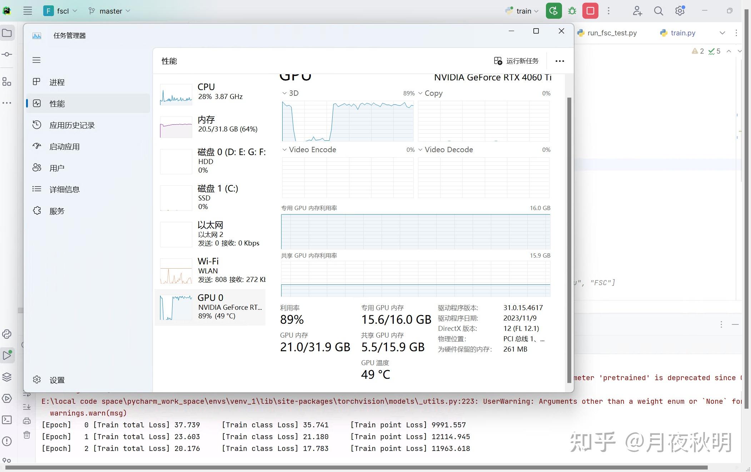Click the green debug bug icon
This screenshot has height=472, width=751.
point(572,11)
